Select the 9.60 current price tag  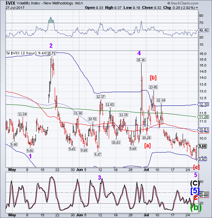[202, 146]
